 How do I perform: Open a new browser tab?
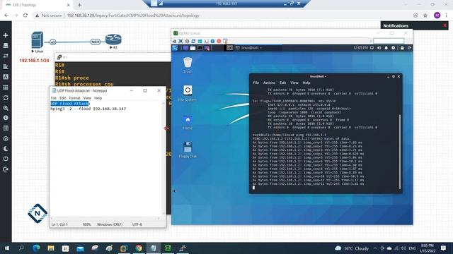coord(79,5)
